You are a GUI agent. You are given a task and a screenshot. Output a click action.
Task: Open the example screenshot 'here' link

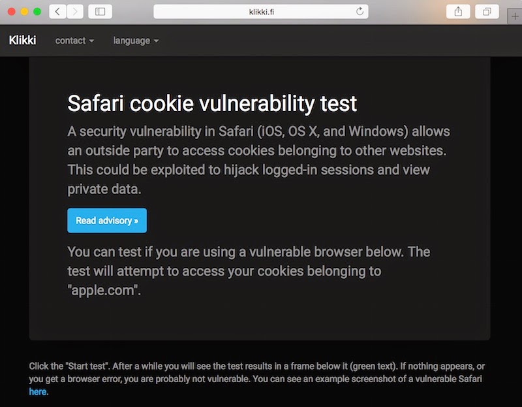[x=38, y=392]
